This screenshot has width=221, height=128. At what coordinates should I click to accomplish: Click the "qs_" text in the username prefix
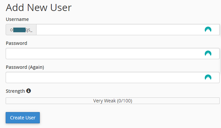point(29,30)
